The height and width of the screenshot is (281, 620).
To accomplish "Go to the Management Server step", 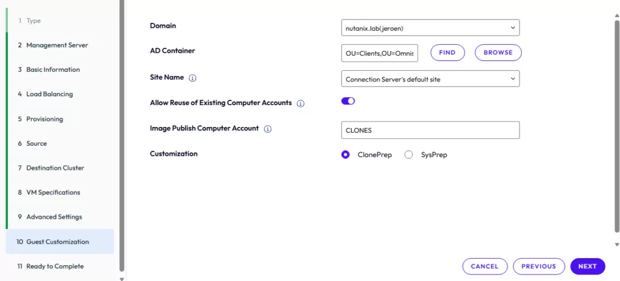I will (57, 45).
